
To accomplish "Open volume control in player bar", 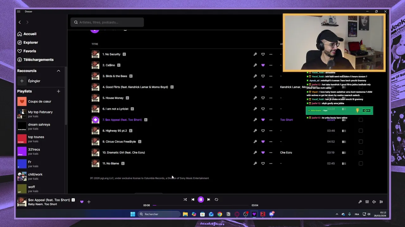I will point(374,202).
